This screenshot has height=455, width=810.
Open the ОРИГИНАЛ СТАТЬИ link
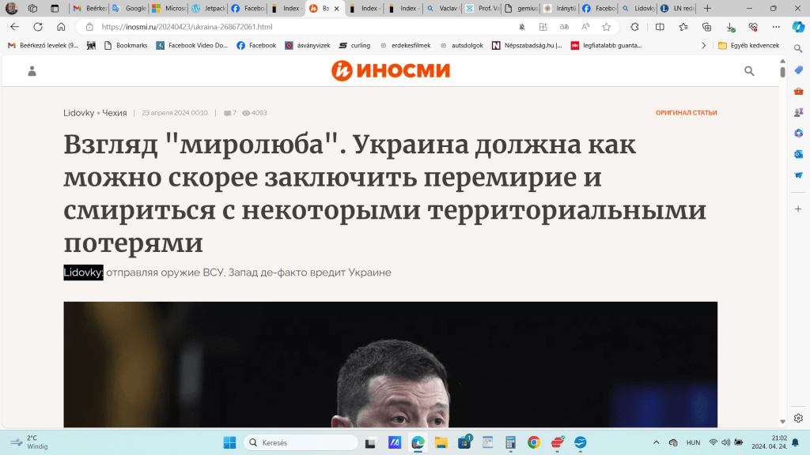(x=686, y=113)
